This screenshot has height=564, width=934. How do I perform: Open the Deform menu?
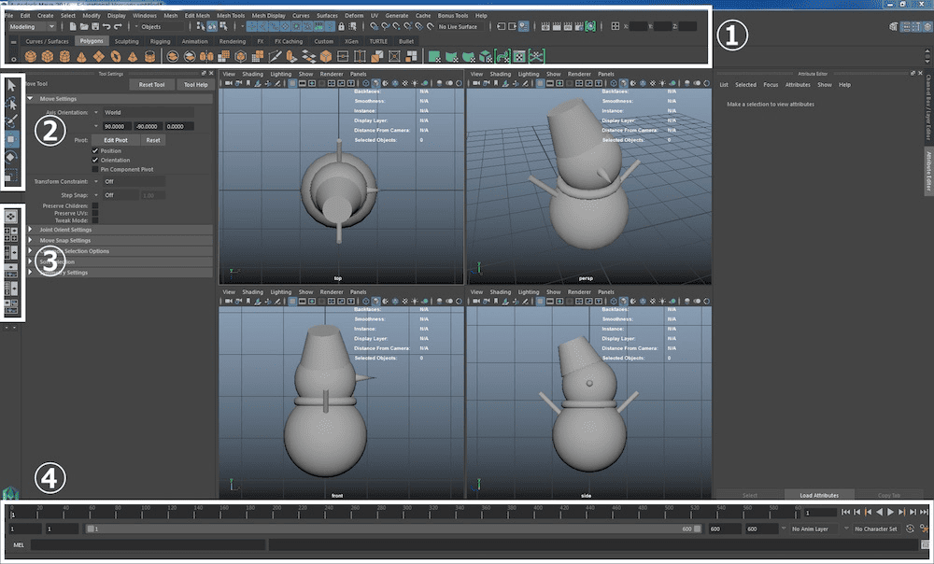click(x=354, y=16)
